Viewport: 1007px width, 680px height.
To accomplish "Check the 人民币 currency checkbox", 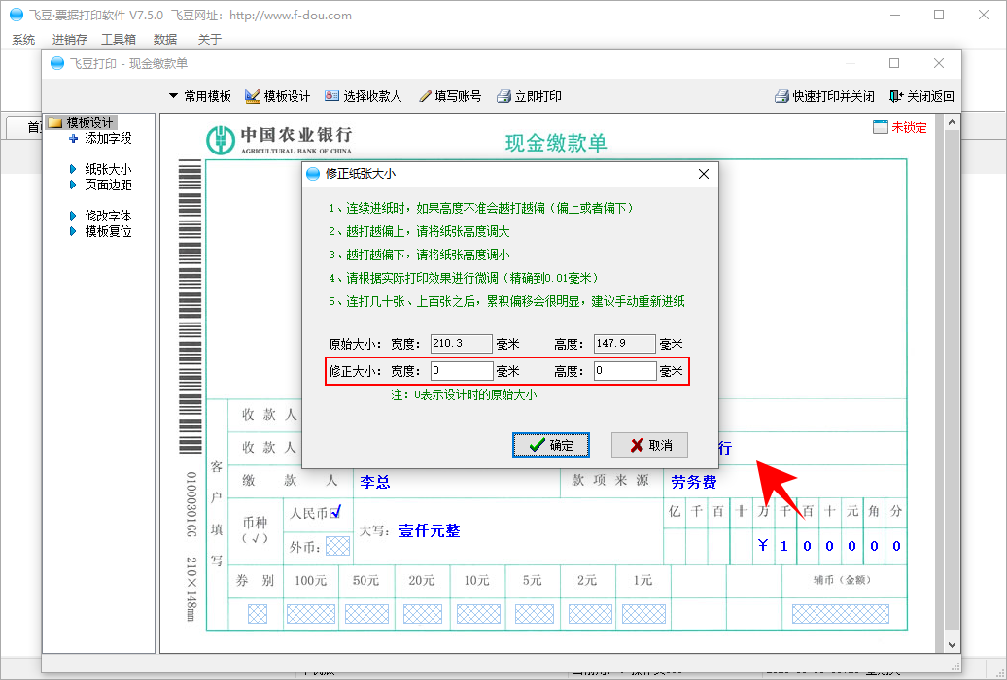I will pyautogui.click(x=335, y=511).
